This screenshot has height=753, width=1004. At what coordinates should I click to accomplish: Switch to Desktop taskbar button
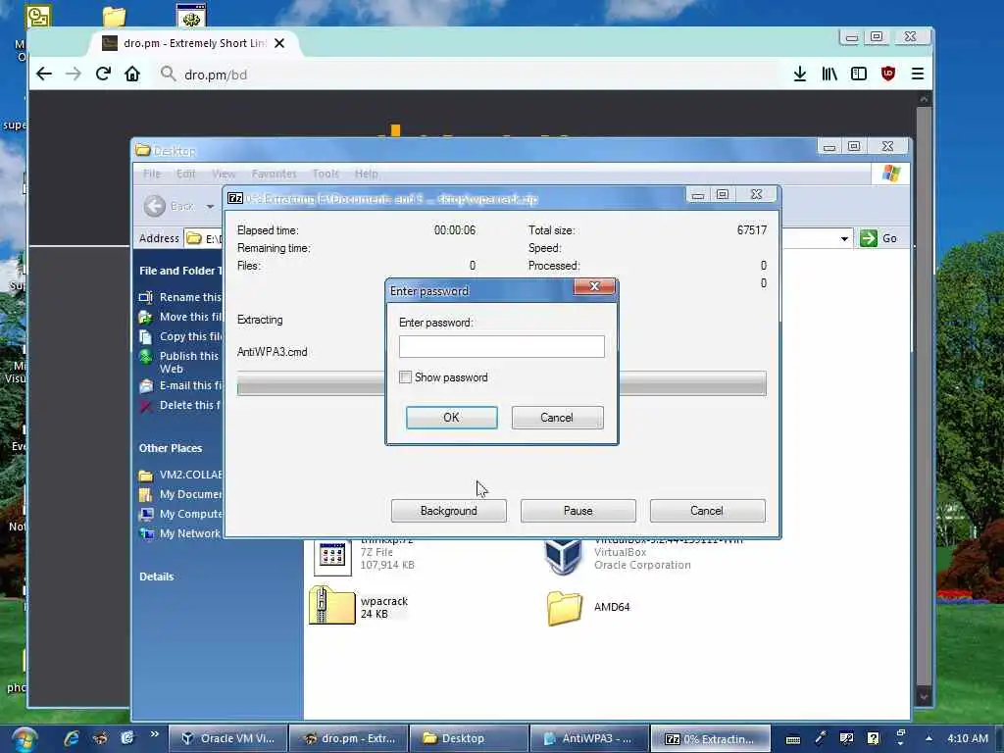pos(469,738)
